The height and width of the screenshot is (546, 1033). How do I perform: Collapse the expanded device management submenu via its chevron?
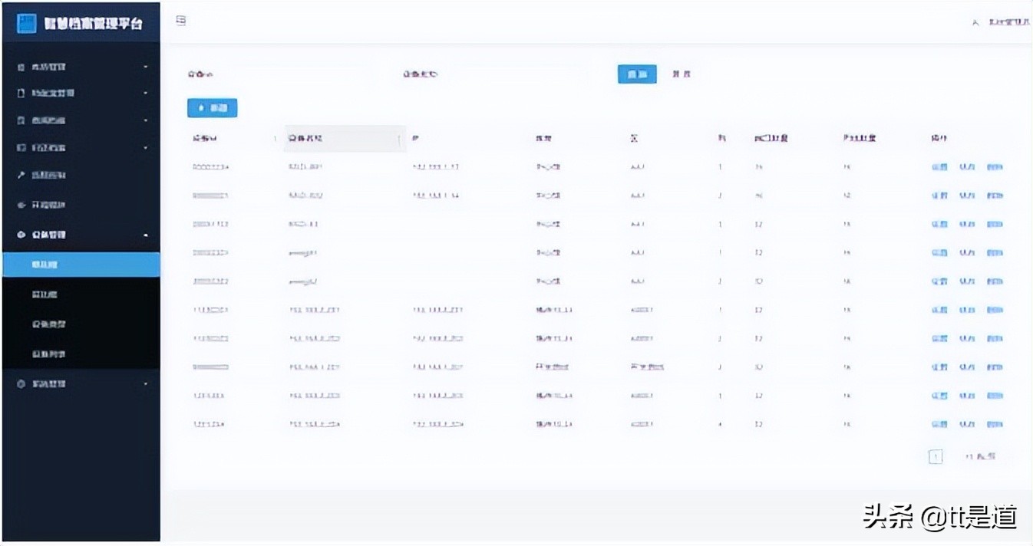pyautogui.click(x=147, y=235)
